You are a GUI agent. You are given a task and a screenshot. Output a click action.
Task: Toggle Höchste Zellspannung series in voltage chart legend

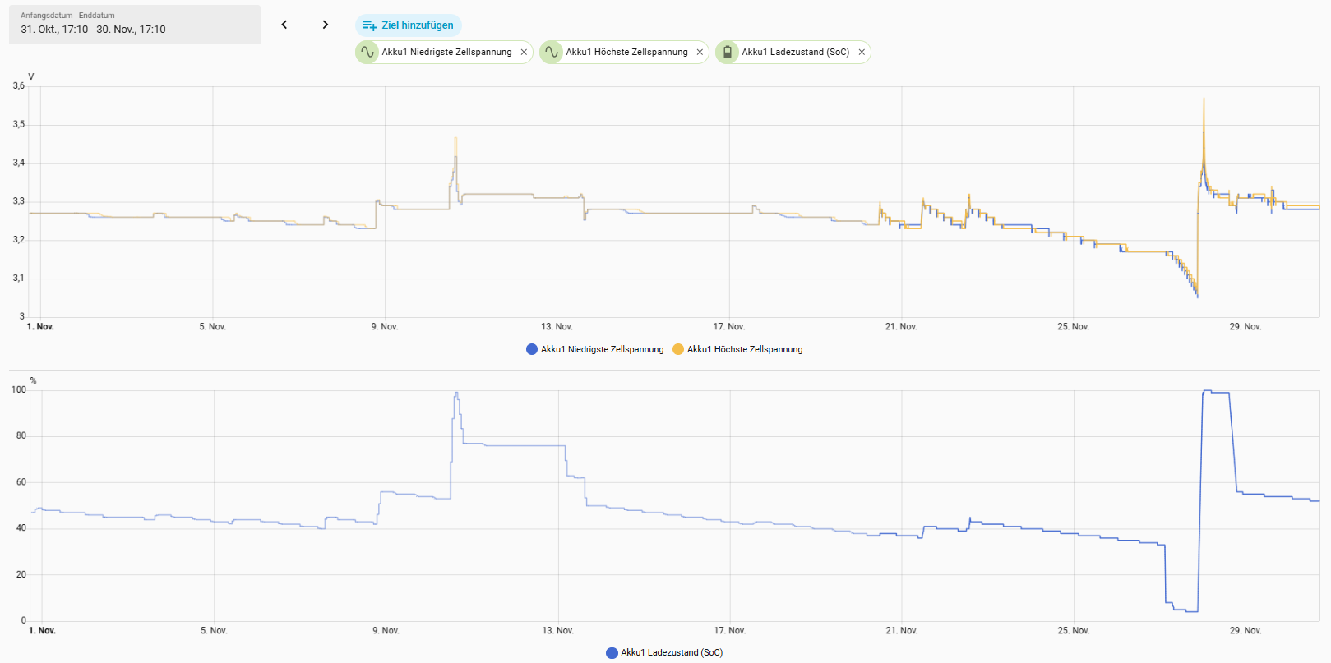tap(745, 349)
